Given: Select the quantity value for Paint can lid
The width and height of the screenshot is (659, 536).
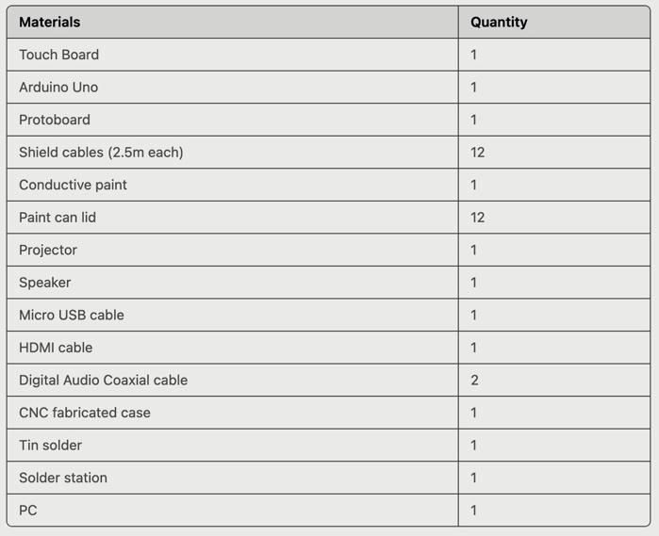Looking at the screenshot, I should click(x=477, y=217).
